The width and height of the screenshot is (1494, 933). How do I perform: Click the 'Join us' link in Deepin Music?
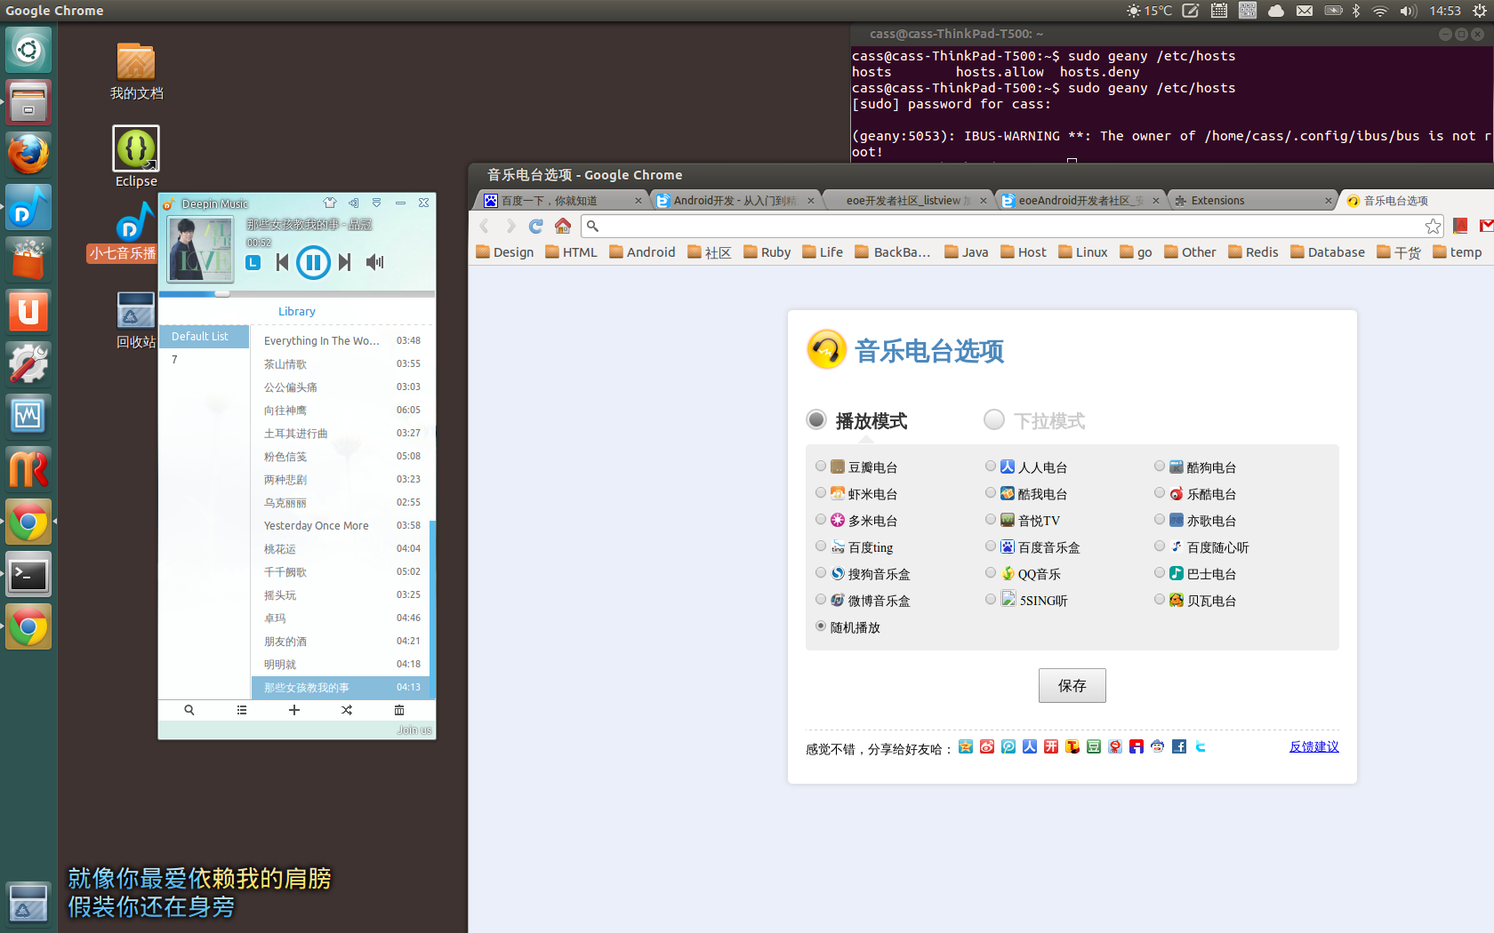pos(414,730)
